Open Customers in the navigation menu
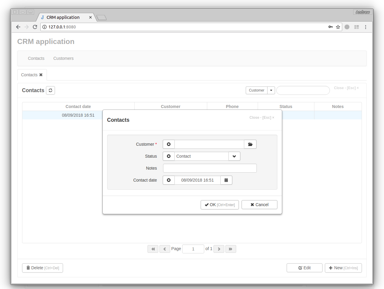384x289 pixels. click(63, 58)
